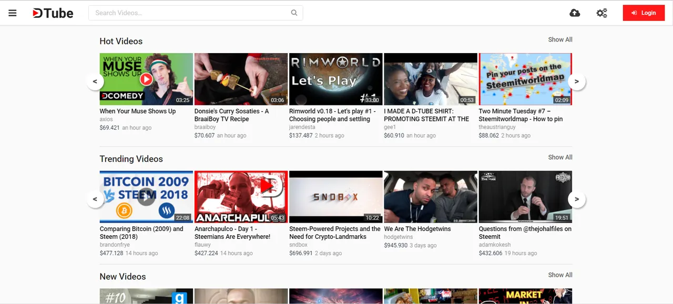Image resolution: width=673 pixels, height=304 pixels.
Task: Click title We Are The Hodgetwins
Action: coord(417,229)
